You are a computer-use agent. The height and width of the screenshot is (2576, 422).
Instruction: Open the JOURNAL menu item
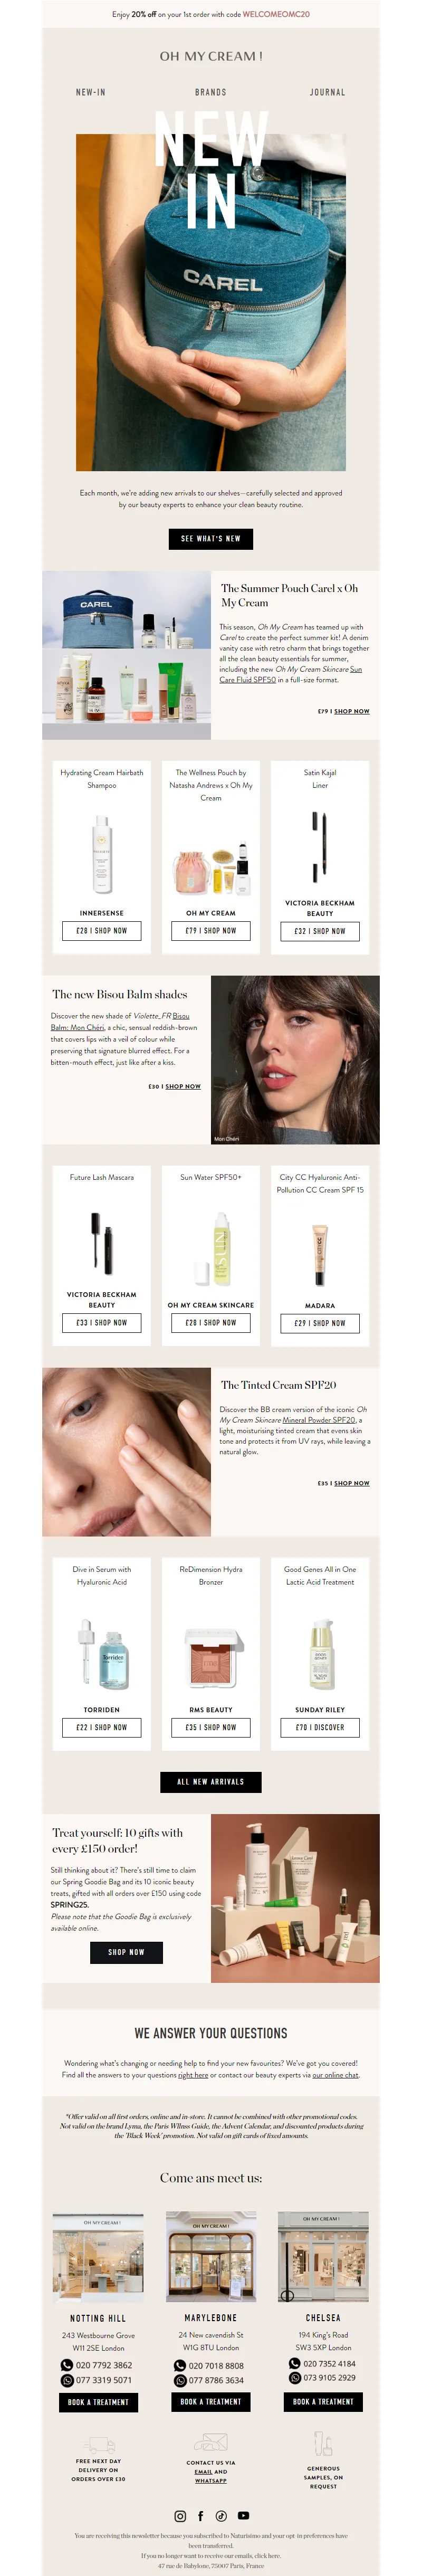point(328,92)
